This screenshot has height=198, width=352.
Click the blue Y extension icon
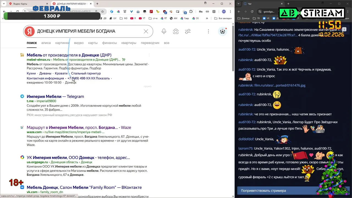[x=131, y=12]
